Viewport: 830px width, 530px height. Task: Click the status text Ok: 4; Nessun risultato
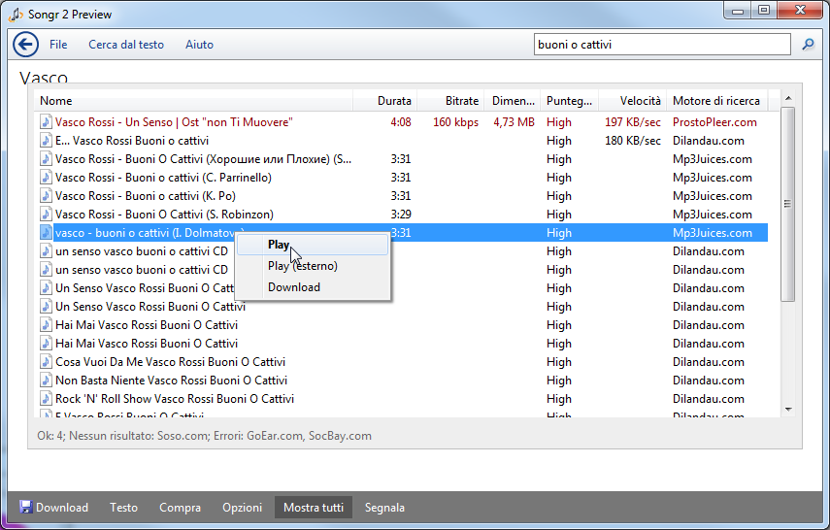pos(204,436)
